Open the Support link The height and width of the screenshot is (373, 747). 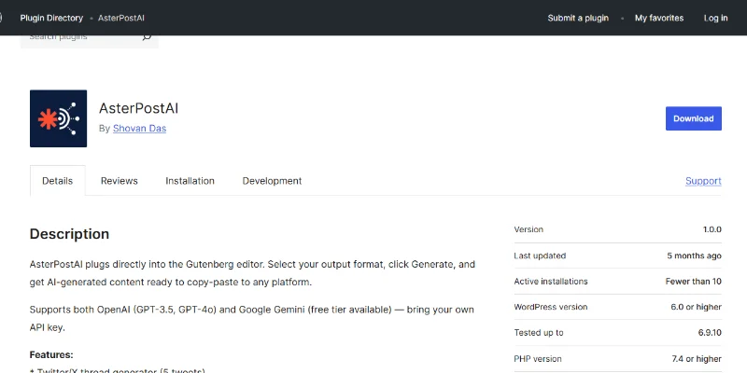(x=703, y=181)
